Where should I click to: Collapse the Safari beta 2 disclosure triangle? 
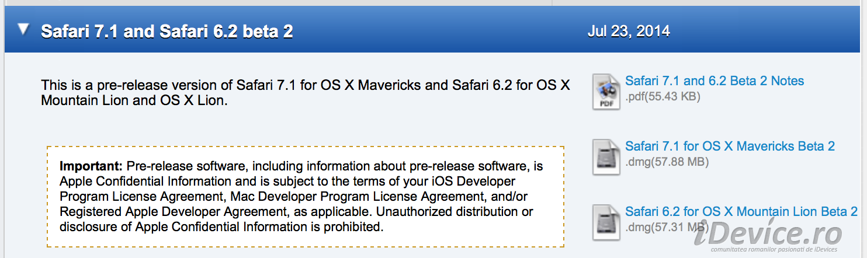point(23,30)
